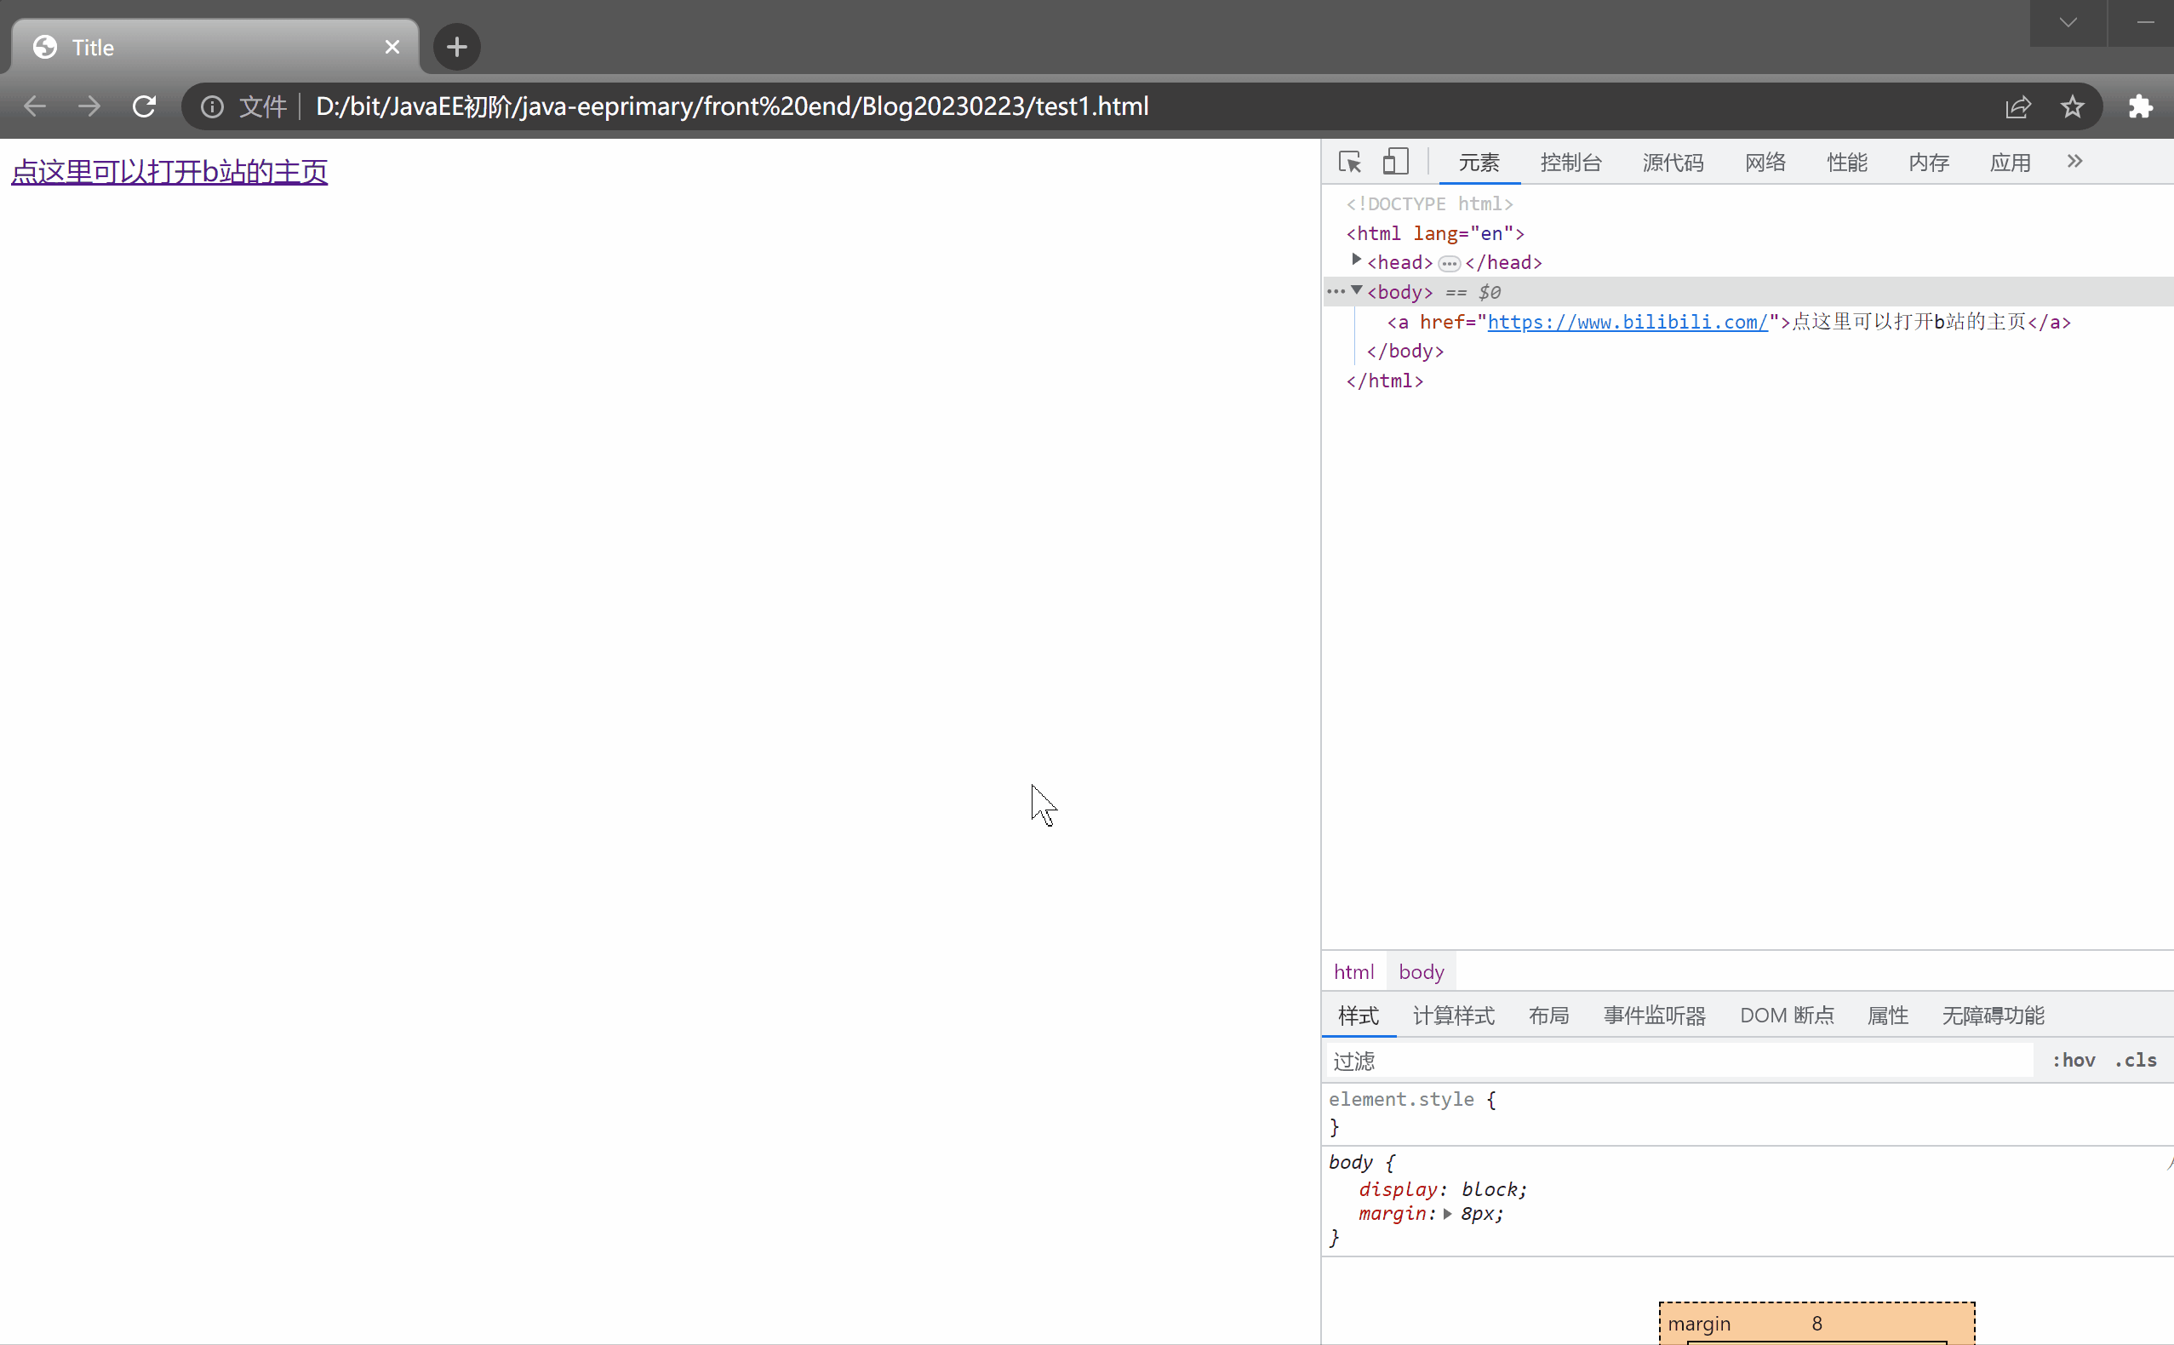Activate the DevTools element inspector tool
Viewport: 2174px width, 1345px height.
coord(1350,162)
